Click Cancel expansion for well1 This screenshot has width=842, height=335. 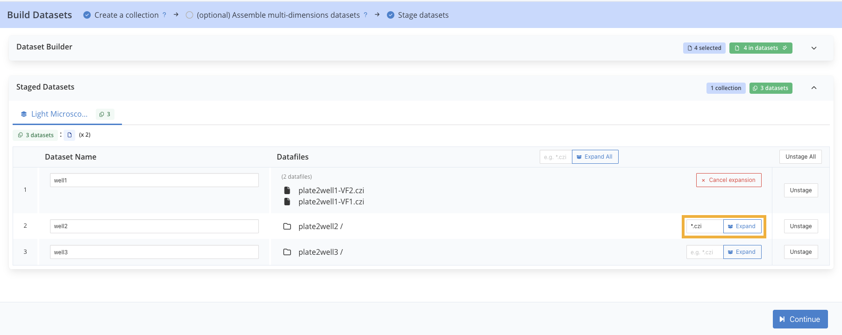coord(728,180)
